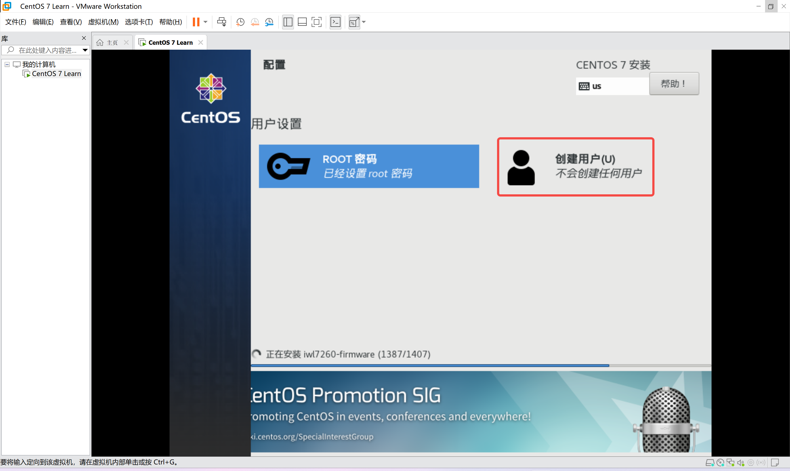This screenshot has width=790, height=471.
Task: Collapse the 我的计算机 tree node
Action: (x=7, y=65)
